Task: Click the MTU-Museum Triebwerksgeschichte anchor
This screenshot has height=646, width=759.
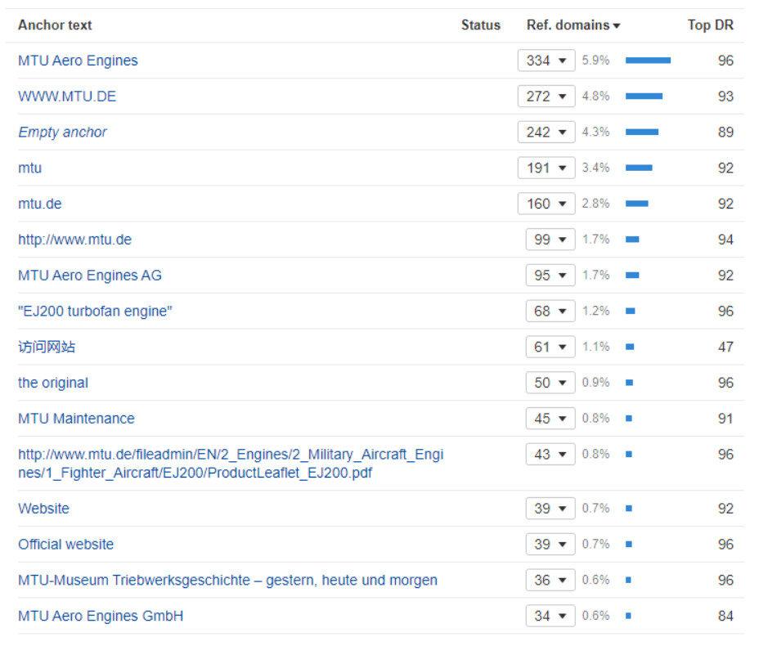Action: (227, 581)
